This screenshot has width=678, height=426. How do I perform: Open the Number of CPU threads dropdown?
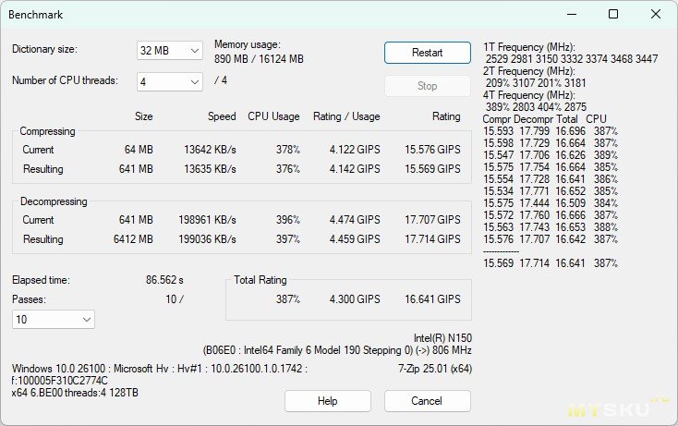(x=170, y=81)
